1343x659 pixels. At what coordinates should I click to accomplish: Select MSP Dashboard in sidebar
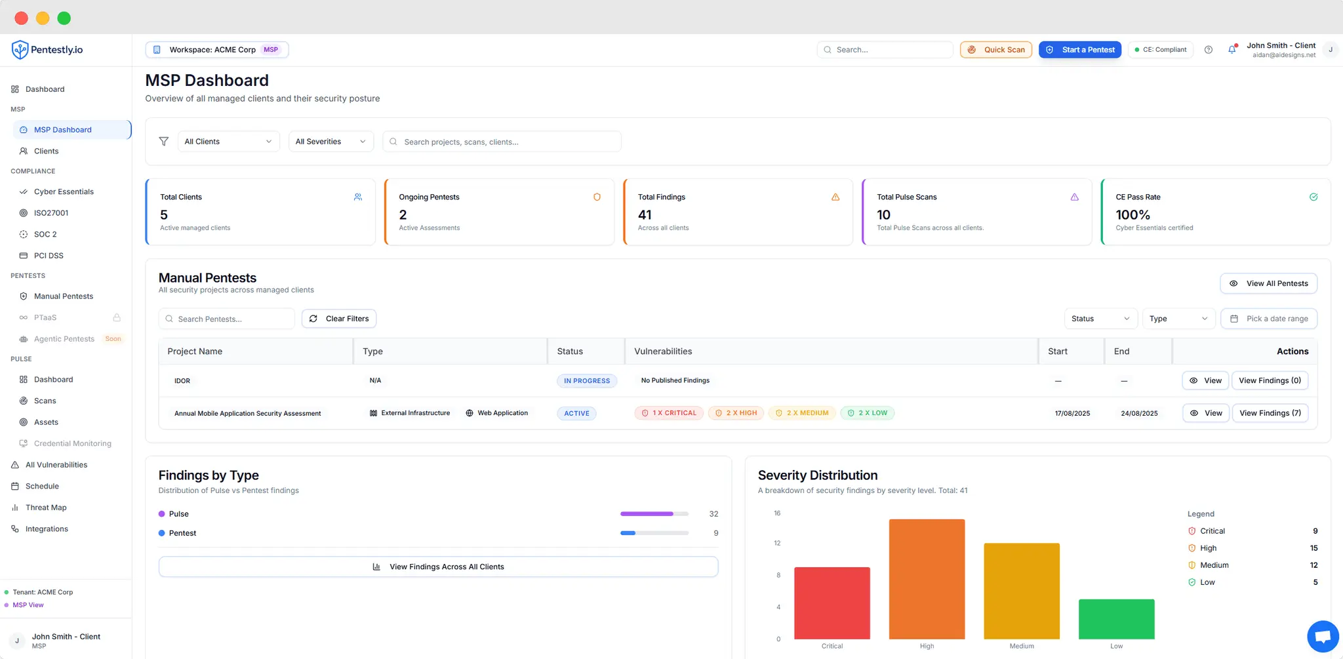[x=71, y=130]
